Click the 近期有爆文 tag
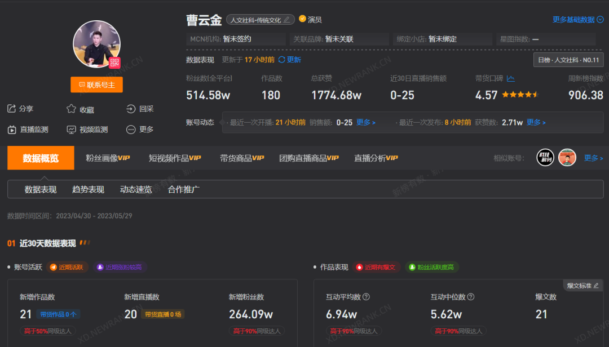This screenshot has height=347, width=609. (x=376, y=267)
